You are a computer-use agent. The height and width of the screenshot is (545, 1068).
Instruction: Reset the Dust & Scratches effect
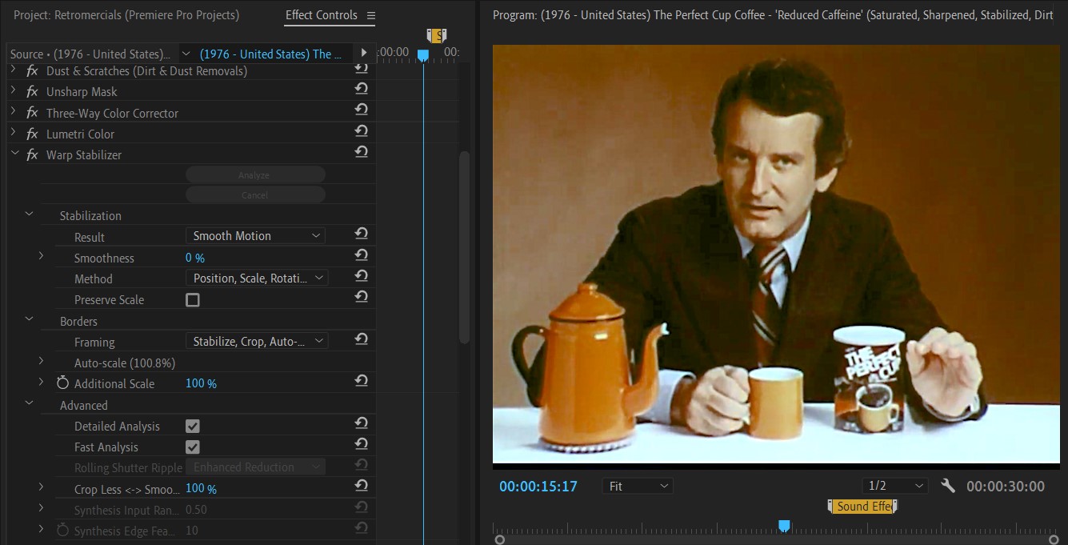(x=362, y=68)
